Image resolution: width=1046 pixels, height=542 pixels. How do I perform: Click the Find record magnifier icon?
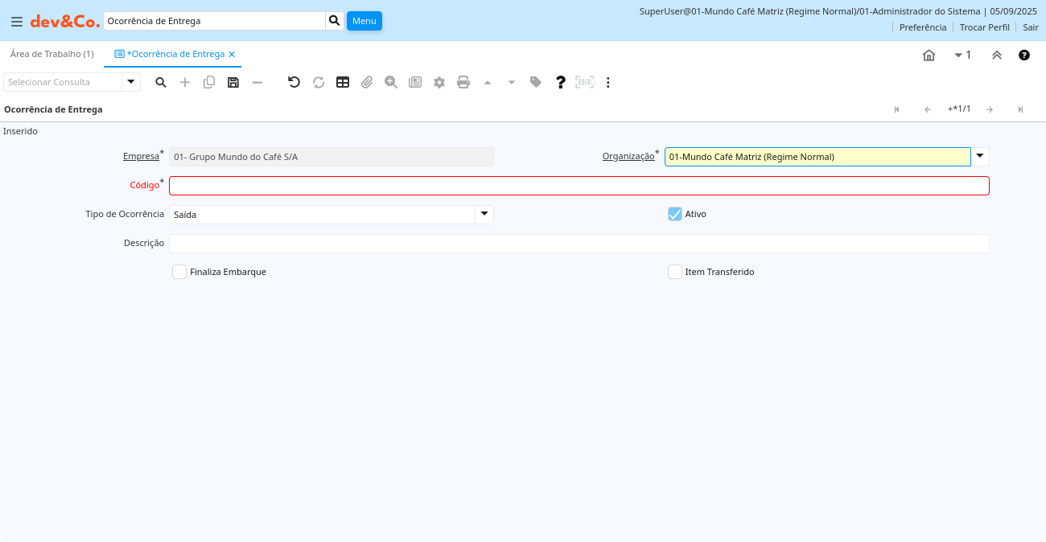[x=161, y=82]
